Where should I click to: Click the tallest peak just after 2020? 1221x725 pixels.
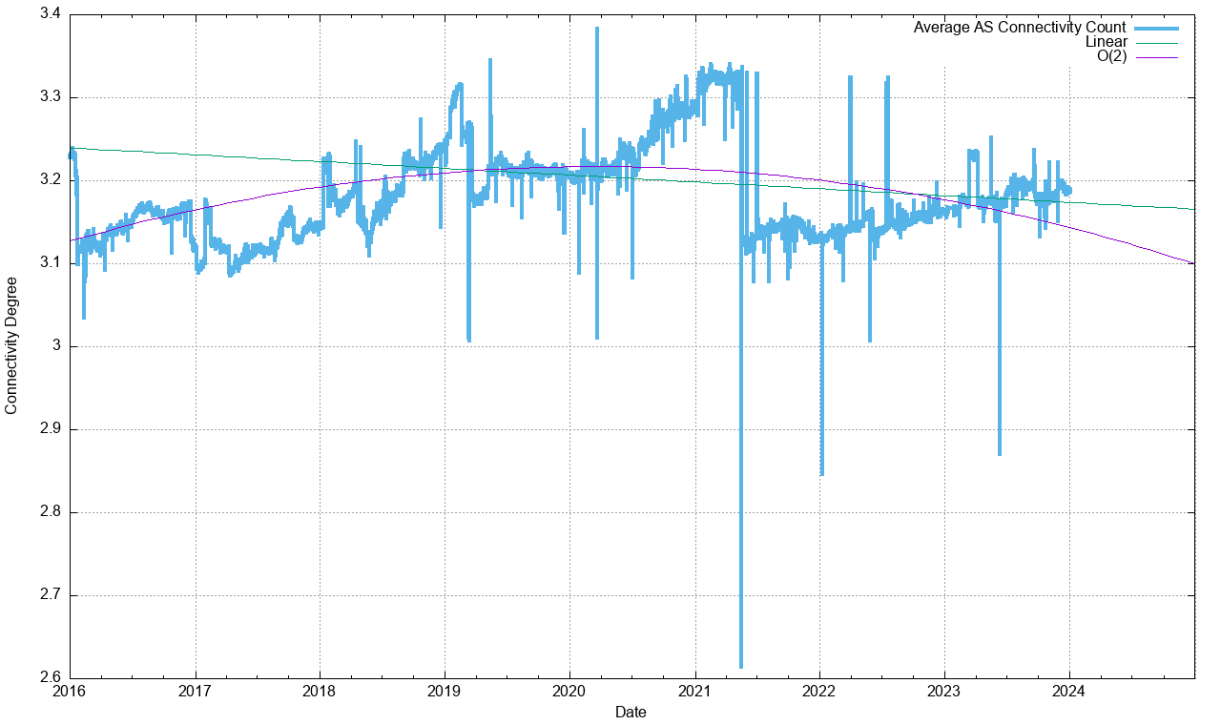click(597, 29)
